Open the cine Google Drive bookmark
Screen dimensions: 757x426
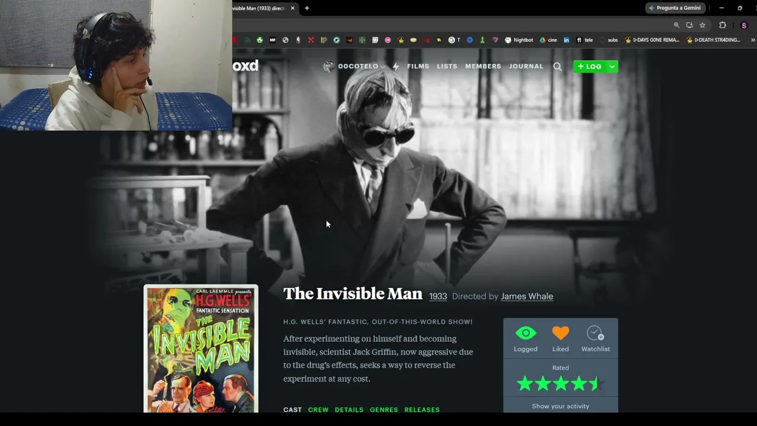548,40
